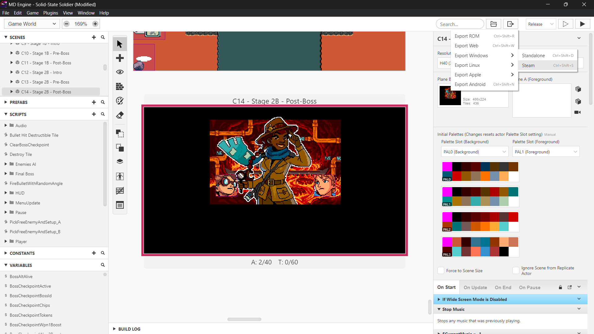Click the pop-out icon beside the lock

pyautogui.click(x=570, y=287)
